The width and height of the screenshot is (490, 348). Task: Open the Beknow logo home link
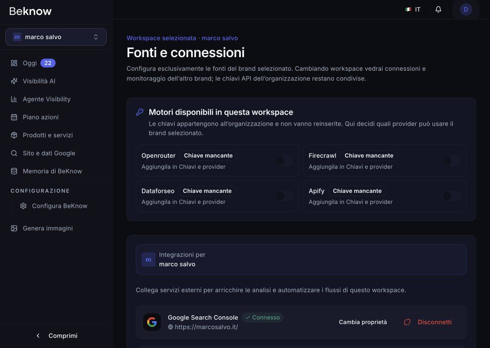point(30,11)
